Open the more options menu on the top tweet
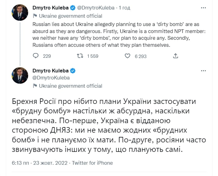This screenshot has width=218, height=176. tap(203, 7)
